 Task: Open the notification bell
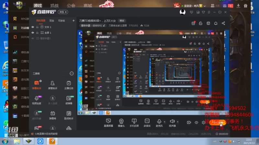(216, 23)
